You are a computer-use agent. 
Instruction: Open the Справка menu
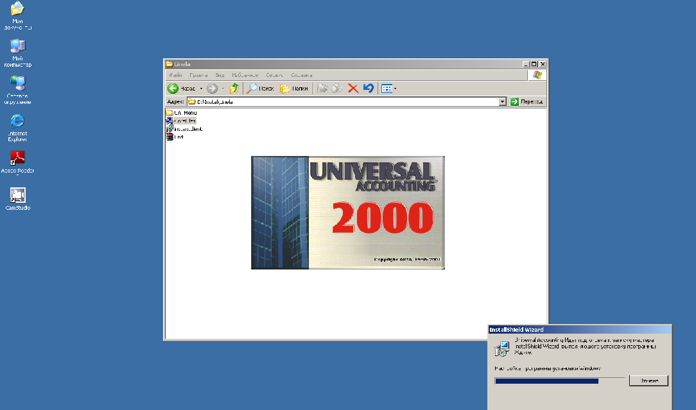302,75
